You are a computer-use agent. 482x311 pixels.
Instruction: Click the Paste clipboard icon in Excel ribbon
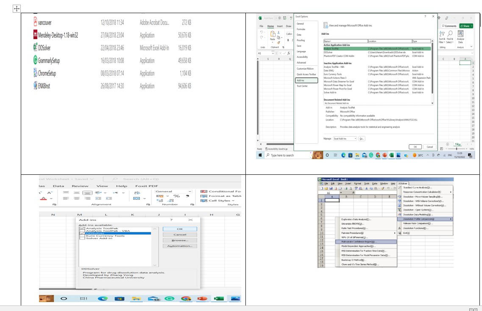(x=273, y=35)
